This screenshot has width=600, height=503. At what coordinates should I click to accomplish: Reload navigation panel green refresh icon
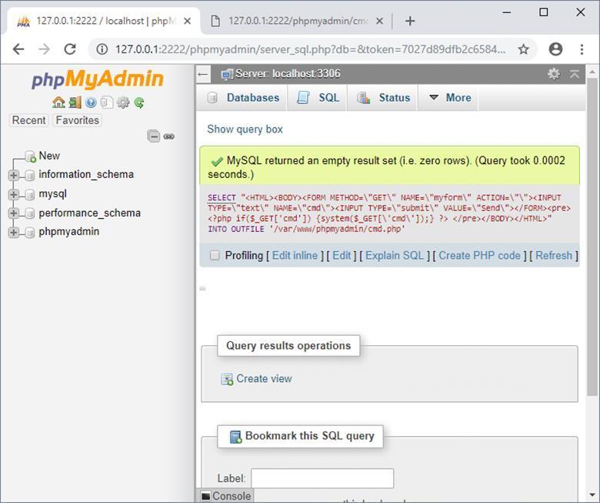point(139,102)
